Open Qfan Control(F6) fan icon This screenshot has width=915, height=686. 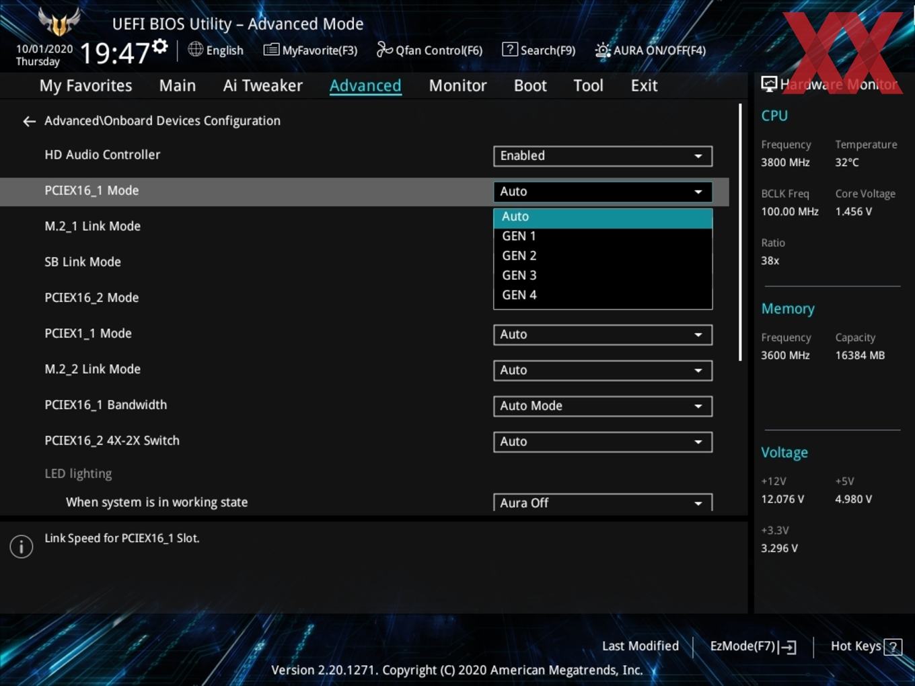(x=384, y=49)
